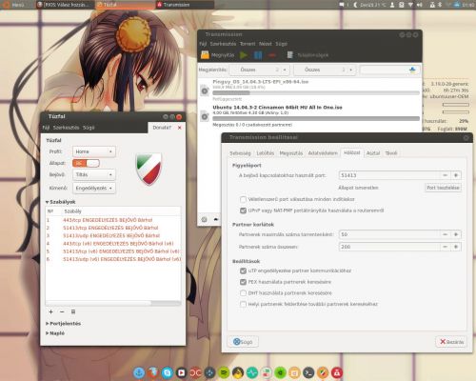Click Pinguy_OS torrent file icon
This screenshot has width=476, height=381.
[x=205, y=91]
